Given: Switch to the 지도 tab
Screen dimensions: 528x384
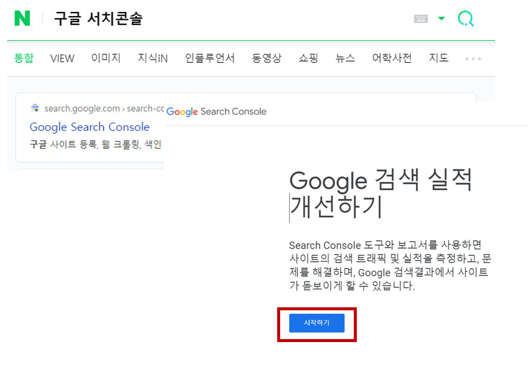Looking at the screenshot, I should (438, 58).
